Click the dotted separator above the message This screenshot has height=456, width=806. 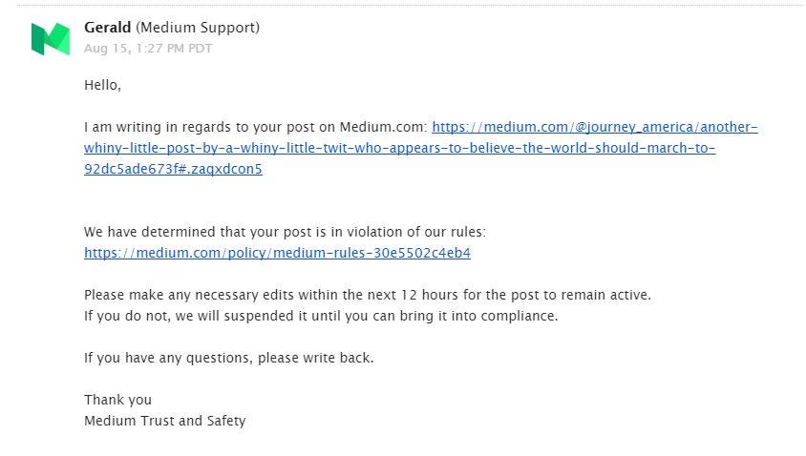pos(411,6)
